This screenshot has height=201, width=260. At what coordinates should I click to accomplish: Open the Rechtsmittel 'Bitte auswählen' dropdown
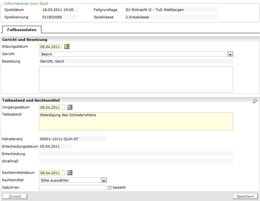coord(104,180)
